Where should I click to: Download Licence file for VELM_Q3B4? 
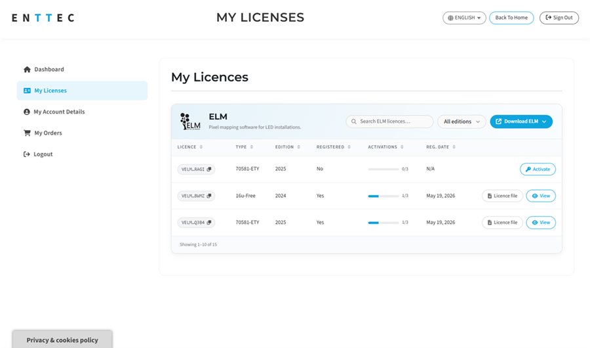(x=502, y=223)
